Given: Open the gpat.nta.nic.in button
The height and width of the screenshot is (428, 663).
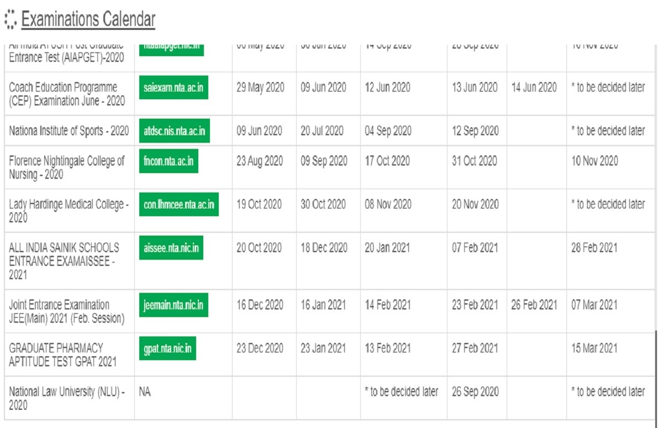Looking at the screenshot, I should 167,349.
